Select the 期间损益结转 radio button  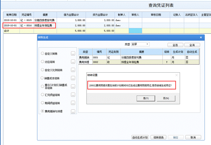[43, 103]
